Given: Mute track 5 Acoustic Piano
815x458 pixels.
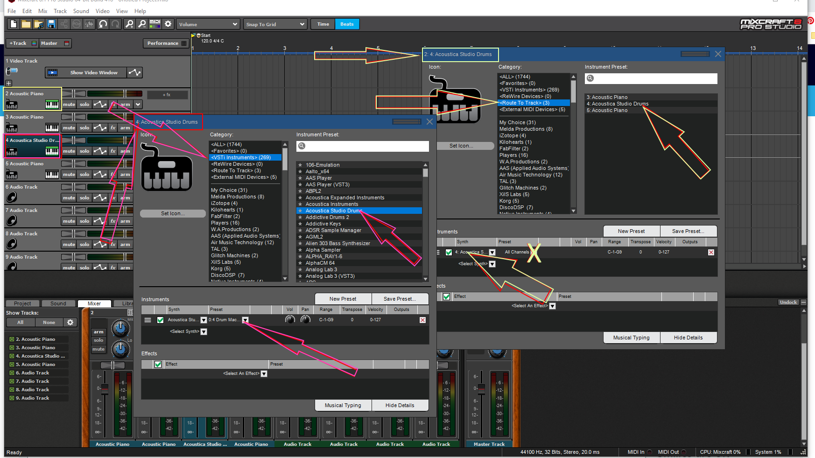Looking at the screenshot, I should [x=69, y=174].
